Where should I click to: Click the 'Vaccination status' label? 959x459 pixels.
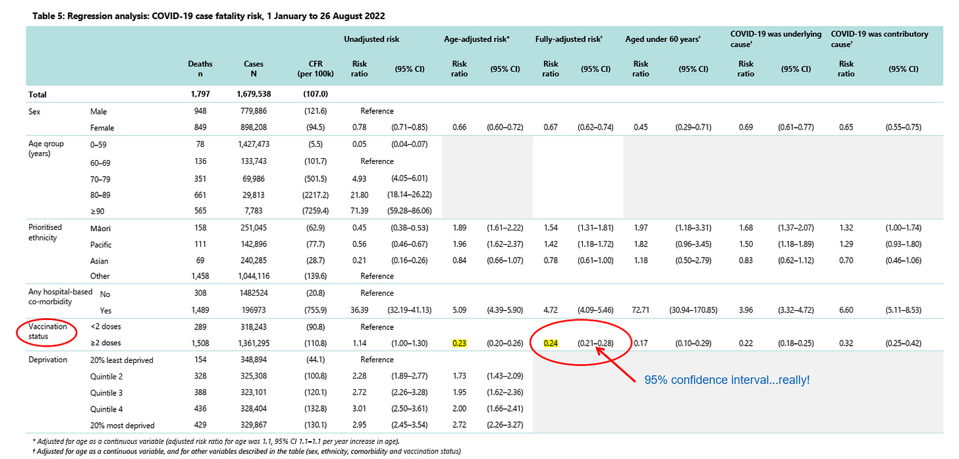[x=47, y=331]
